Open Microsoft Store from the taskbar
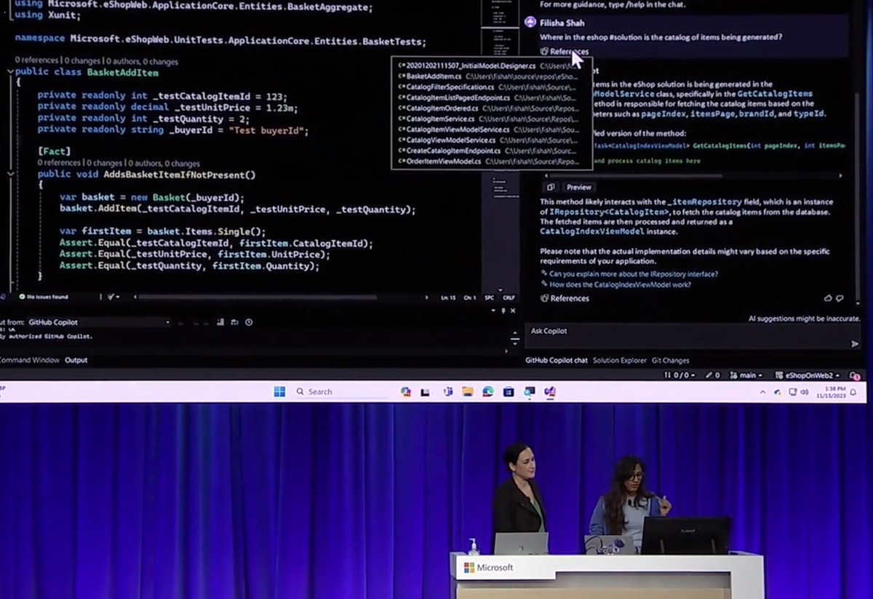This screenshot has width=873, height=599. tap(509, 392)
